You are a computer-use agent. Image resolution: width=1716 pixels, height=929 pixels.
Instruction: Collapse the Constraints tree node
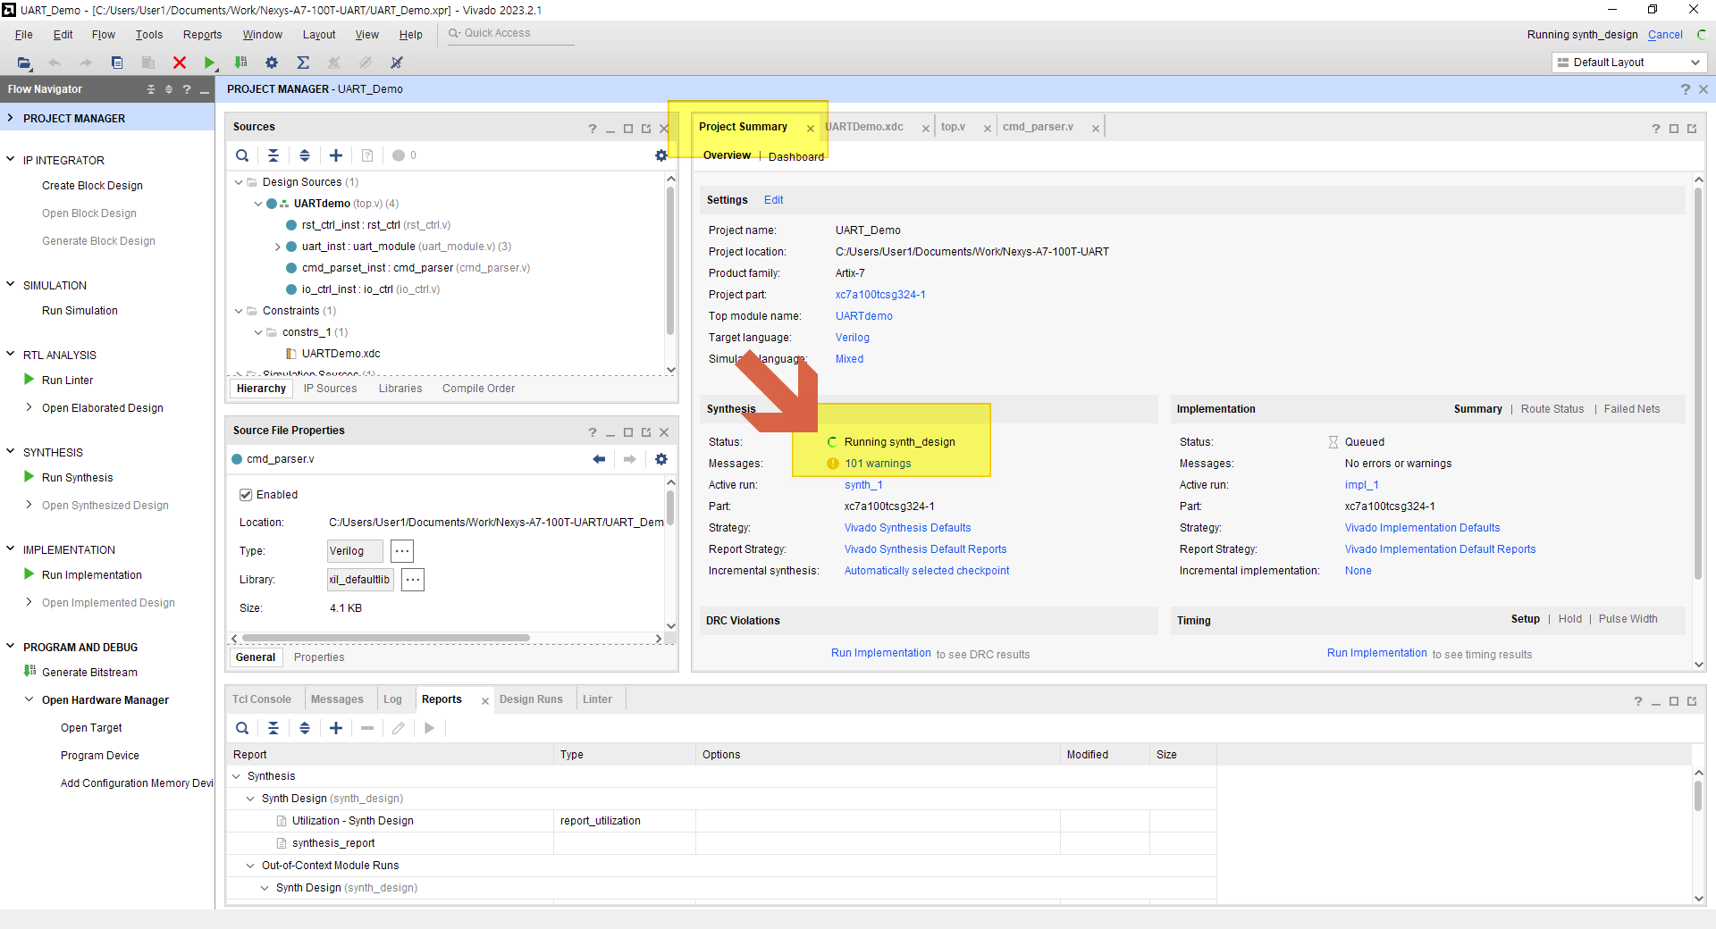[239, 311]
